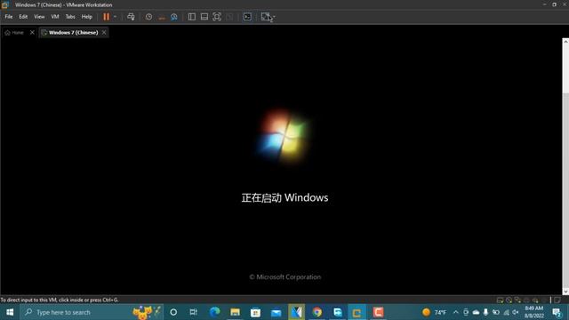
Task: Enter full screen mode
Action: pyautogui.click(x=217, y=17)
